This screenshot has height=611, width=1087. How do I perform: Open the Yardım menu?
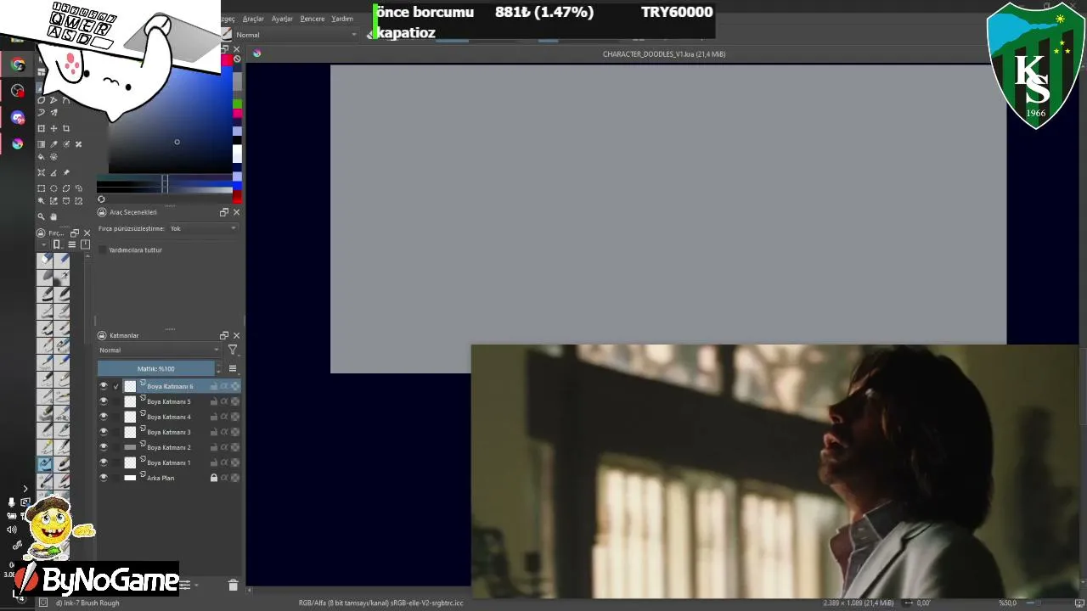[x=342, y=19]
